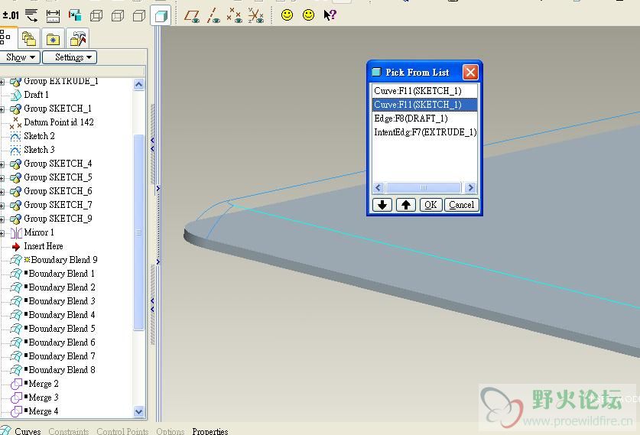This screenshot has height=435, width=640.
Task: Select Merge 2 in model tree
Action: click(x=44, y=384)
